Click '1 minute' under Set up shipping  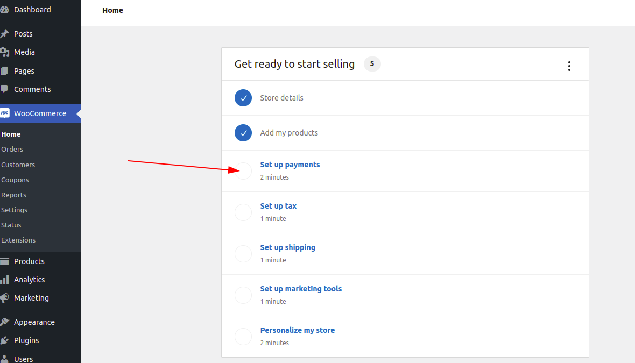click(273, 260)
